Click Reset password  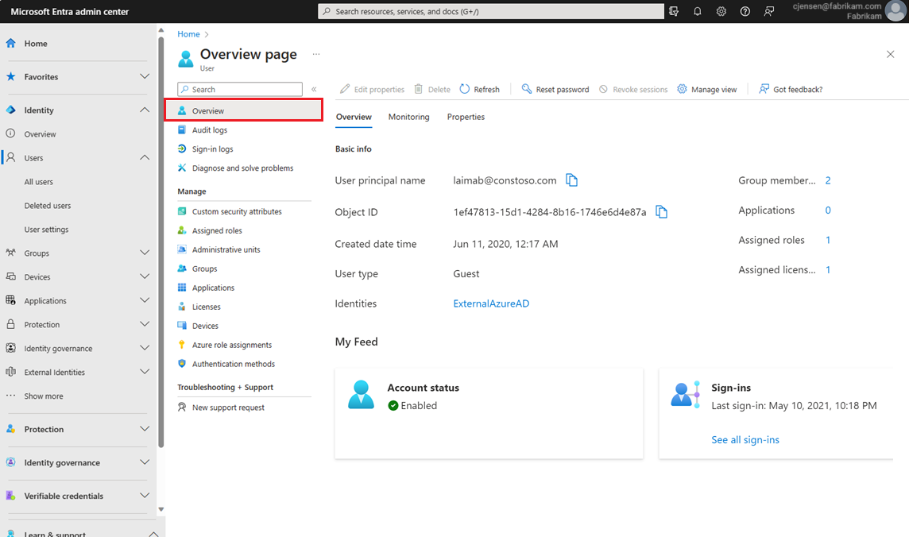(555, 89)
